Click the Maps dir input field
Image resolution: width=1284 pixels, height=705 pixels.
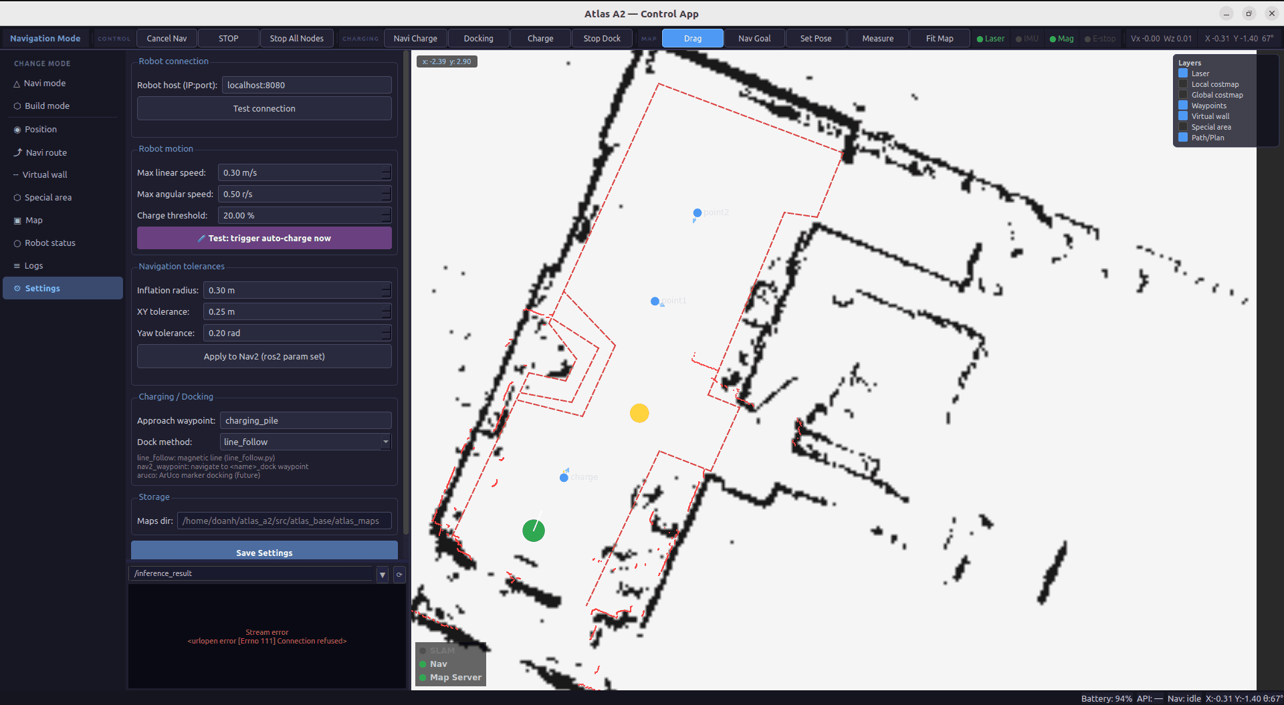(x=284, y=521)
